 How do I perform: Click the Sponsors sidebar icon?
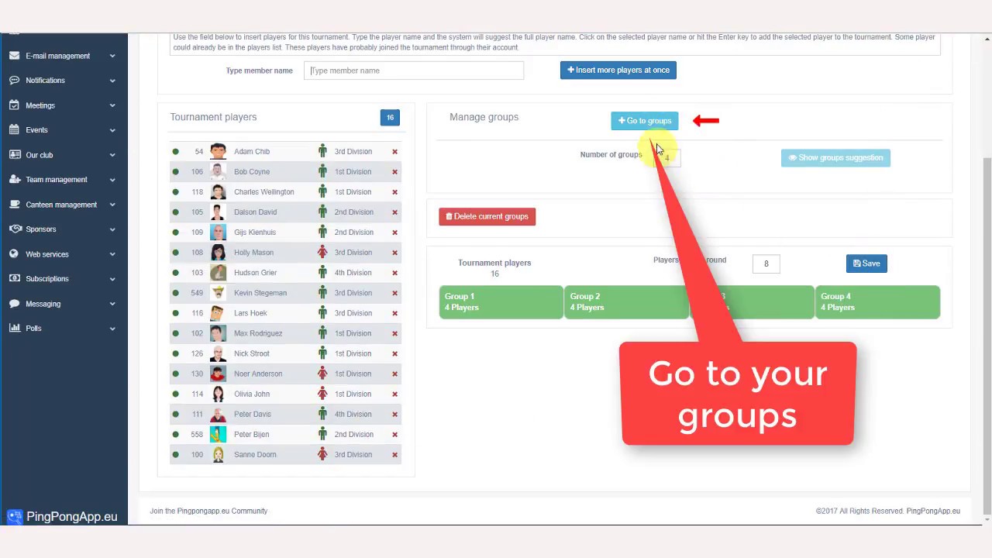(x=14, y=229)
